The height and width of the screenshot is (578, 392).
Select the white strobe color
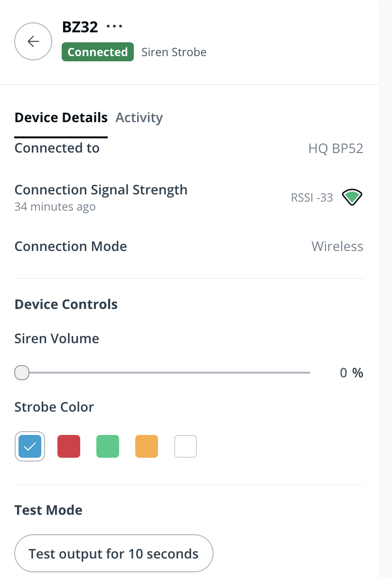point(186,446)
